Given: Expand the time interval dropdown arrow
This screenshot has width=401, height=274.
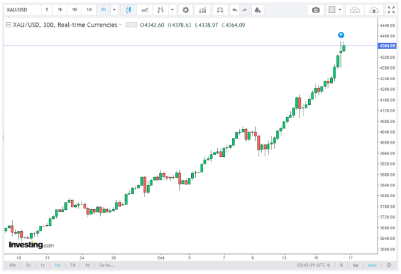Looking at the screenshot, I should point(114,10).
